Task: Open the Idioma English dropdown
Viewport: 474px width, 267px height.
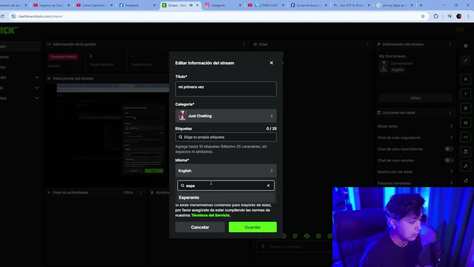Action: point(226,171)
